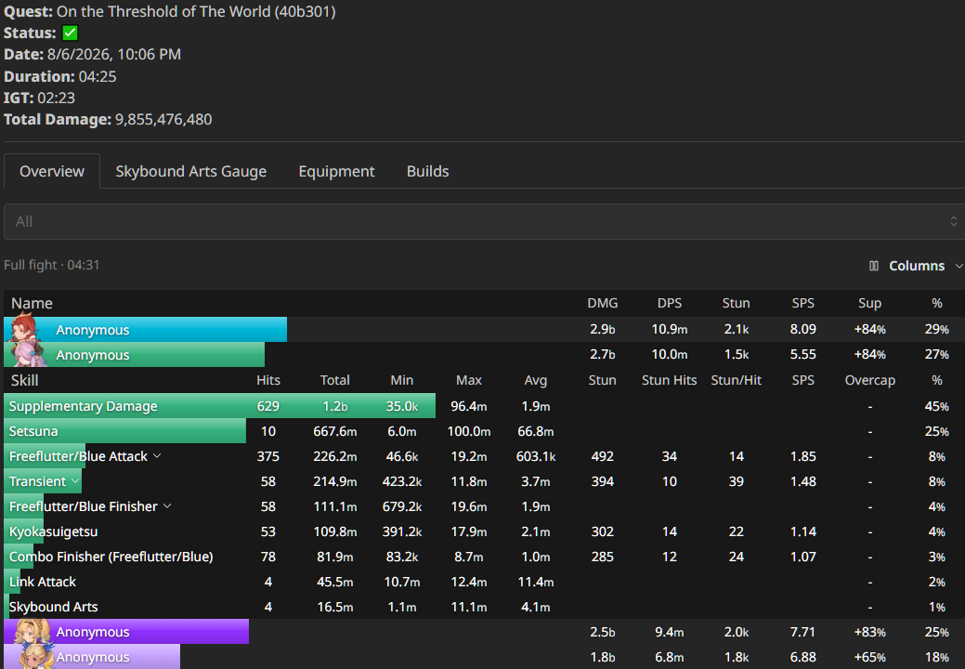Collapse the 2.7b Anonymous player row
This screenshot has width=965, height=669.
pos(484,355)
